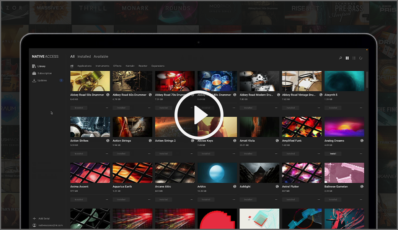The image size is (398, 230).
Task: Switch to grid view icon
Action: pyautogui.click(x=347, y=58)
